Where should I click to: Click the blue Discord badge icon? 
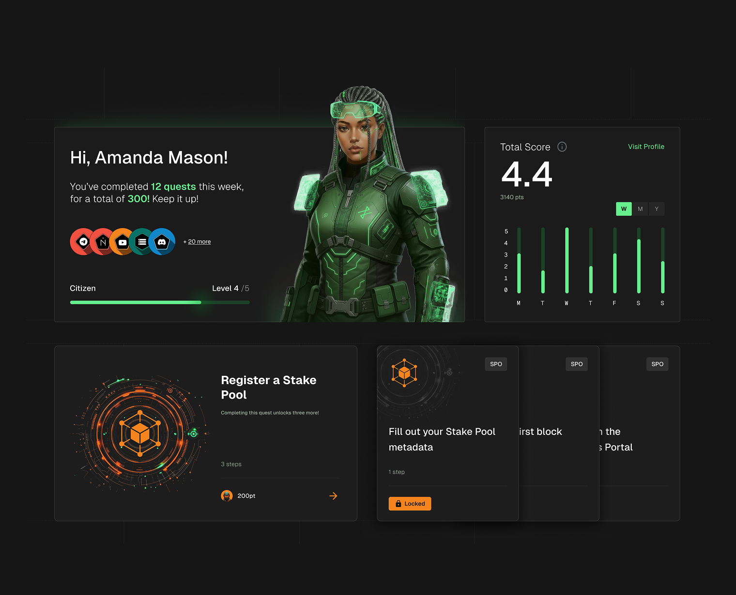pyautogui.click(x=162, y=241)
